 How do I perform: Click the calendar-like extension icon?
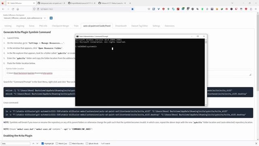pyautogui.click(x=241, y=9)
